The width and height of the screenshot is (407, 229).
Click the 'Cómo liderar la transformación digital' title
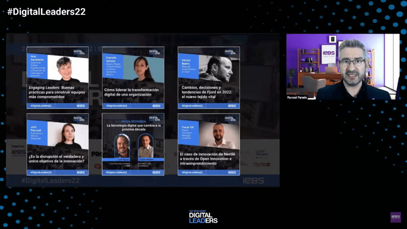(132, 92)
